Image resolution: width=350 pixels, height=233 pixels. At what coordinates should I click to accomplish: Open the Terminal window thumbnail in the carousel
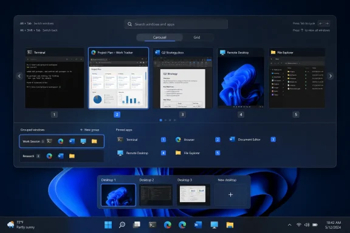click(x=55, y=78)
